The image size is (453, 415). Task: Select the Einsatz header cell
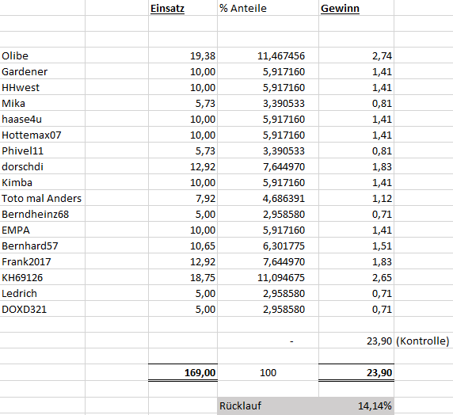[183, 8]
